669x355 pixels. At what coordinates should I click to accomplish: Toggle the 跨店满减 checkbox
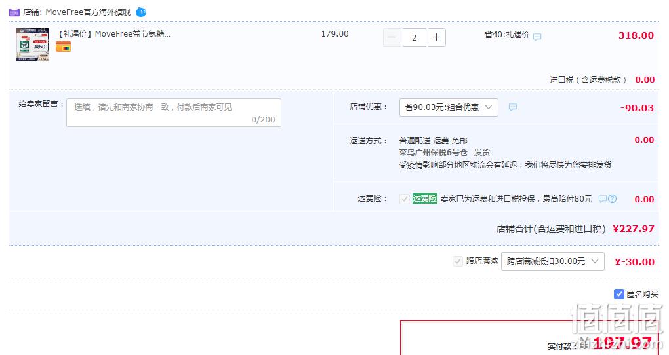pos(457,261)
